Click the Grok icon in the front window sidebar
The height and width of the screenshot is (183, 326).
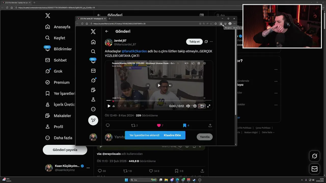(93, 80)
